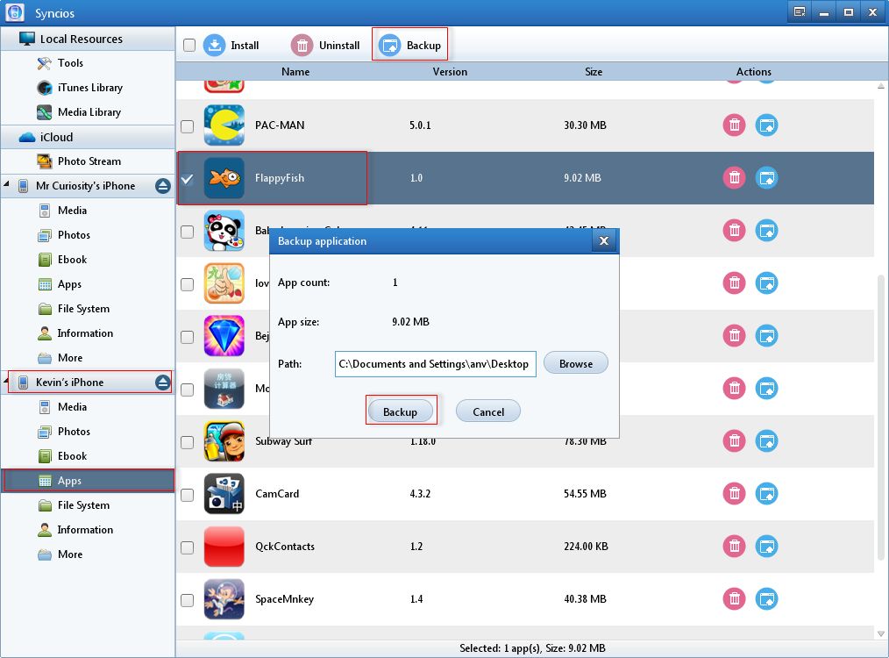
Task: Cancel the Backup application dialog
Action: click(x=488, y=411)
